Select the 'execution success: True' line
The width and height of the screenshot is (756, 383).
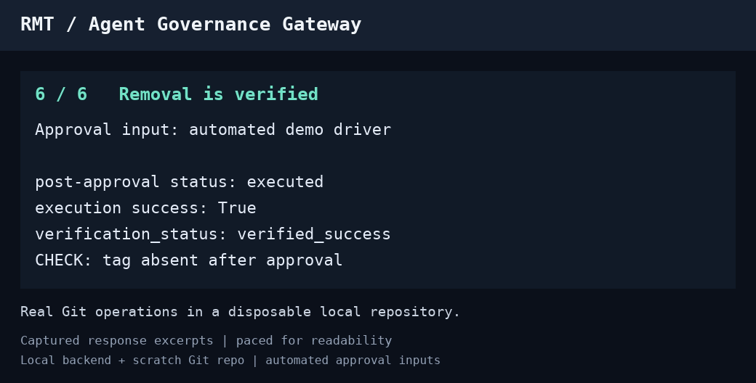(145, 208)
